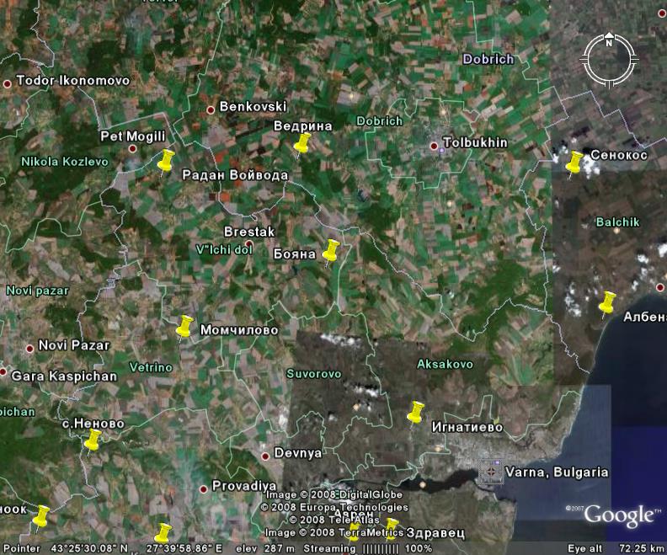Click the elev 287 m status value
Screen dimensions: 667x555
pos(265,548)
